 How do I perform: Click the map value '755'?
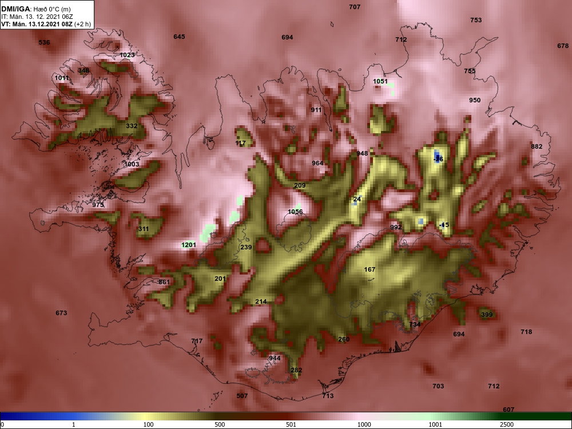pyautogui.click(x=470, y=71)
